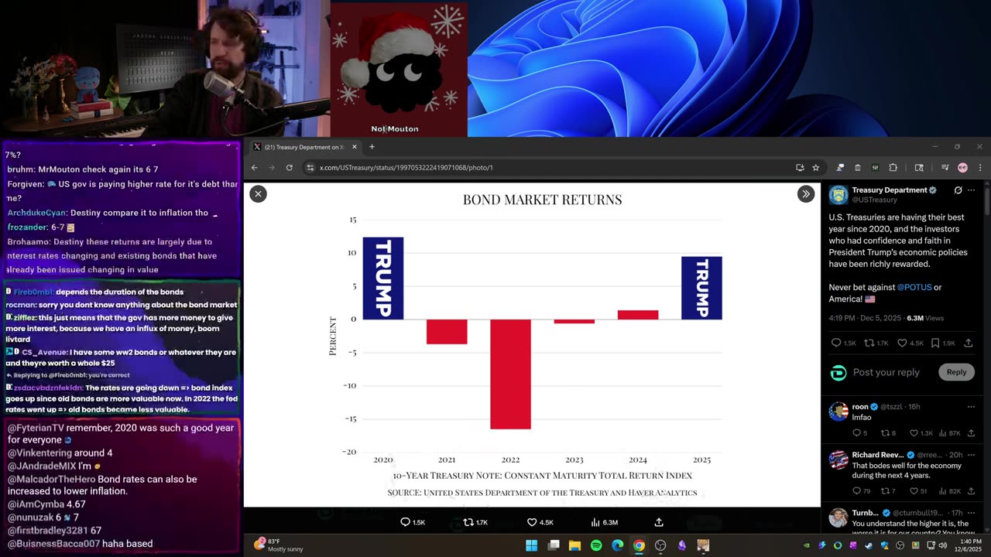Open the more options menu on Treasury post

[x=972, y=190]
